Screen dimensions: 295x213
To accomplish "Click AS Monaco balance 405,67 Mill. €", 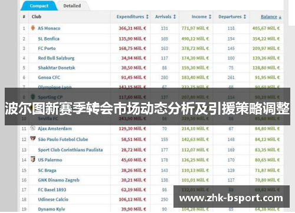I will [x=266, y=28].
